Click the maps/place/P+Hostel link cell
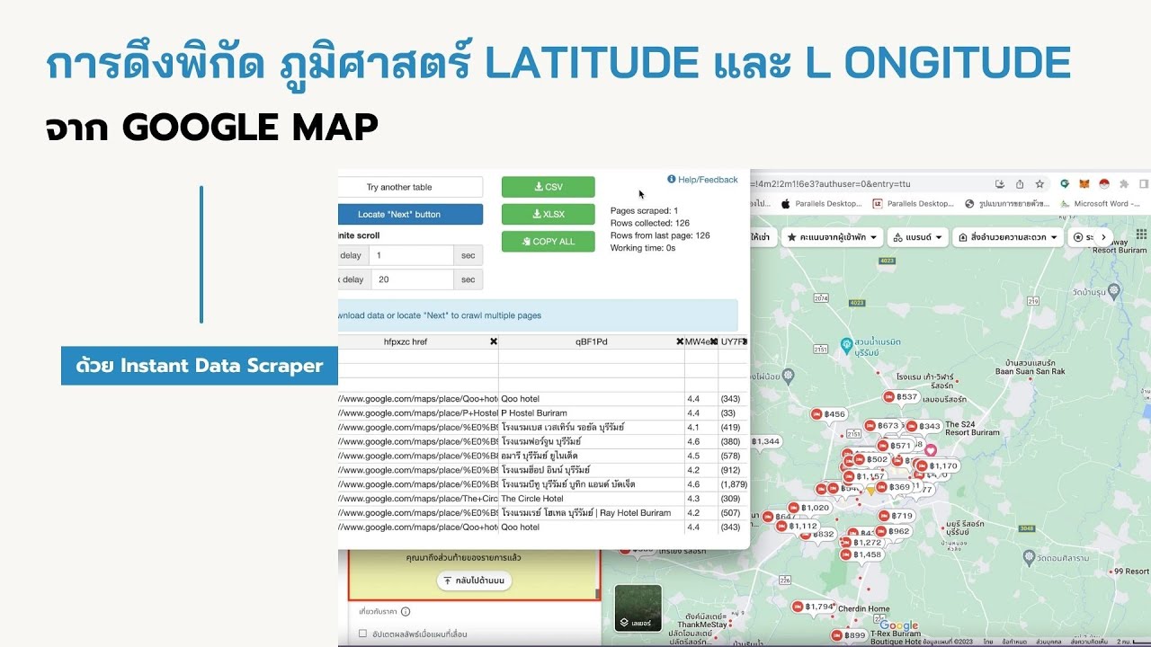This screenshot has height=647, width=1151. (x=418, y=412)
